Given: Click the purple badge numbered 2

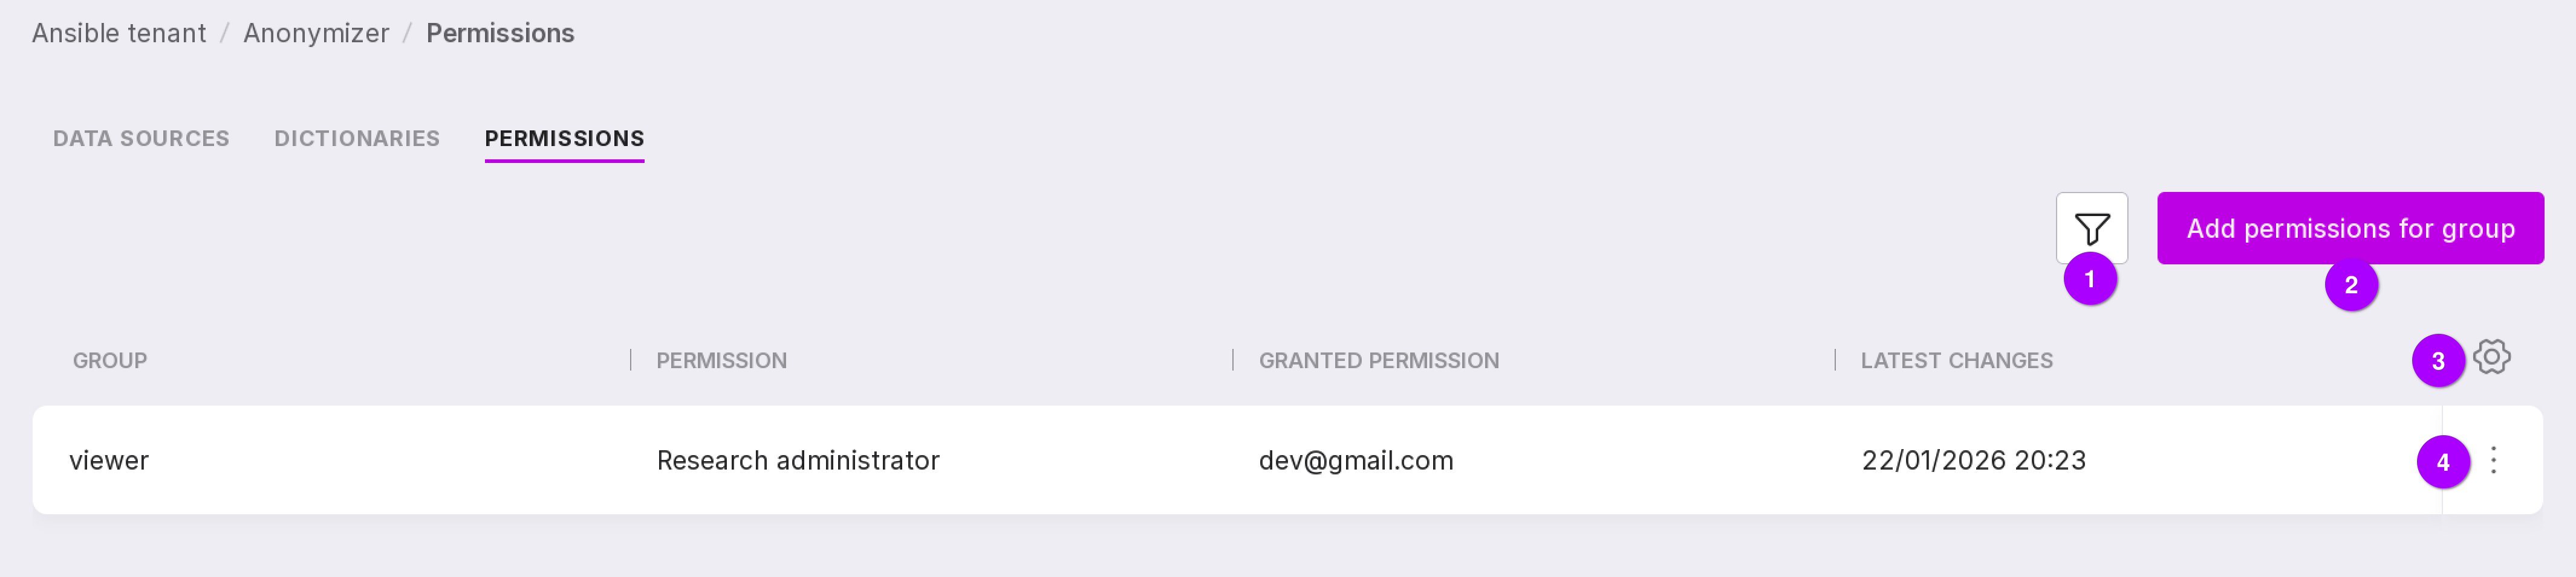Looking at the screenshot, I should (x=2351, y=284).
